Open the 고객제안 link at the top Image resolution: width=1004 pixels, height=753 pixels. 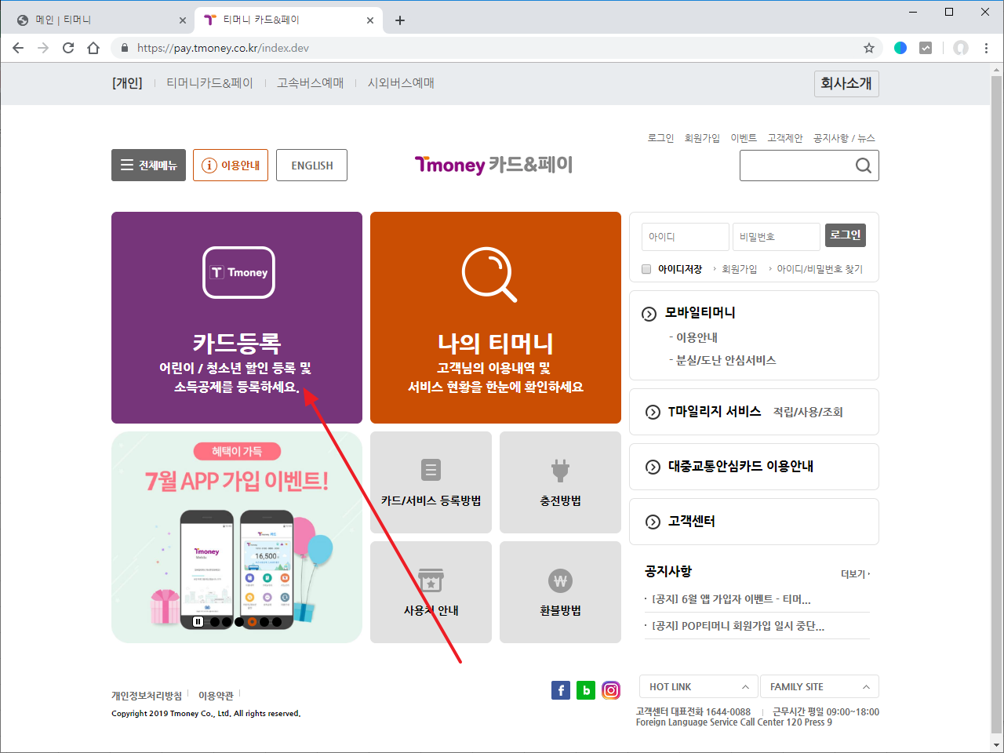[x=785, y=138]
